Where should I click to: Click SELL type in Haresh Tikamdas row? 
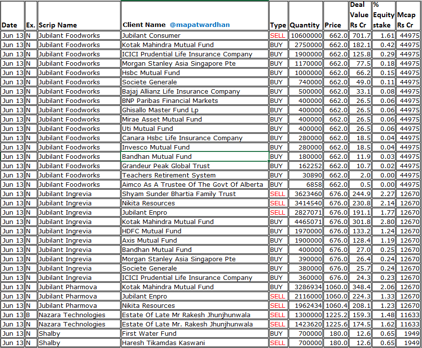click(278, 343)
